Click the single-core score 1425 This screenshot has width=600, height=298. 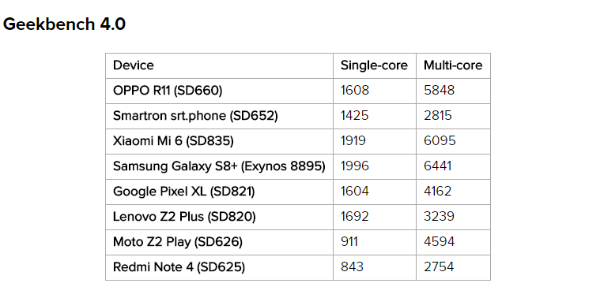coord(354,116)
